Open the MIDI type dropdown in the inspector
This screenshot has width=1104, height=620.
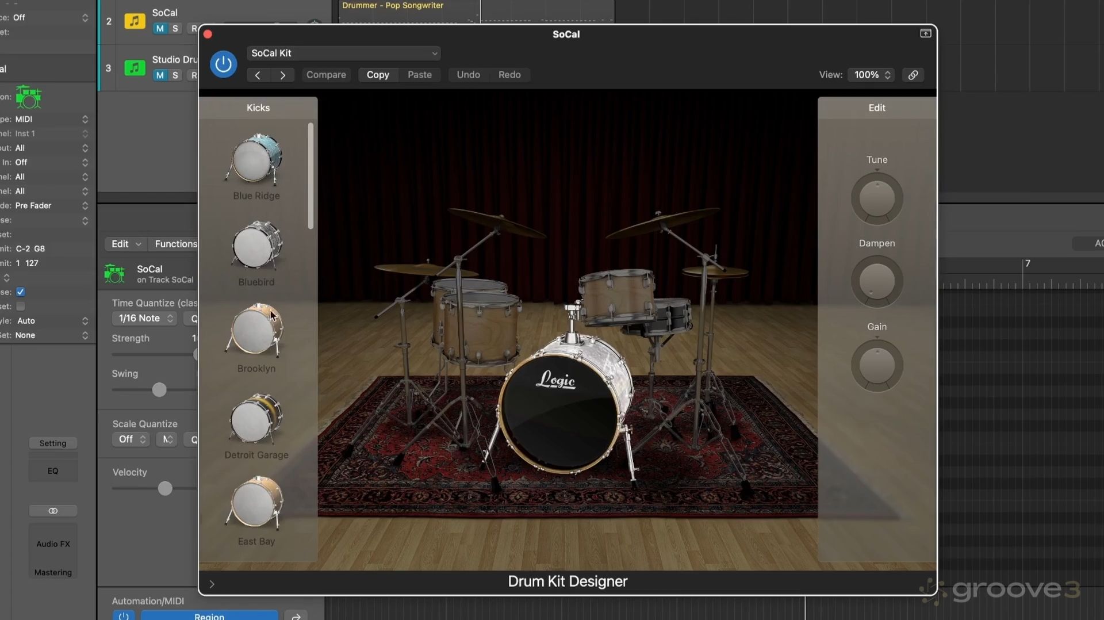click(52, 119)
